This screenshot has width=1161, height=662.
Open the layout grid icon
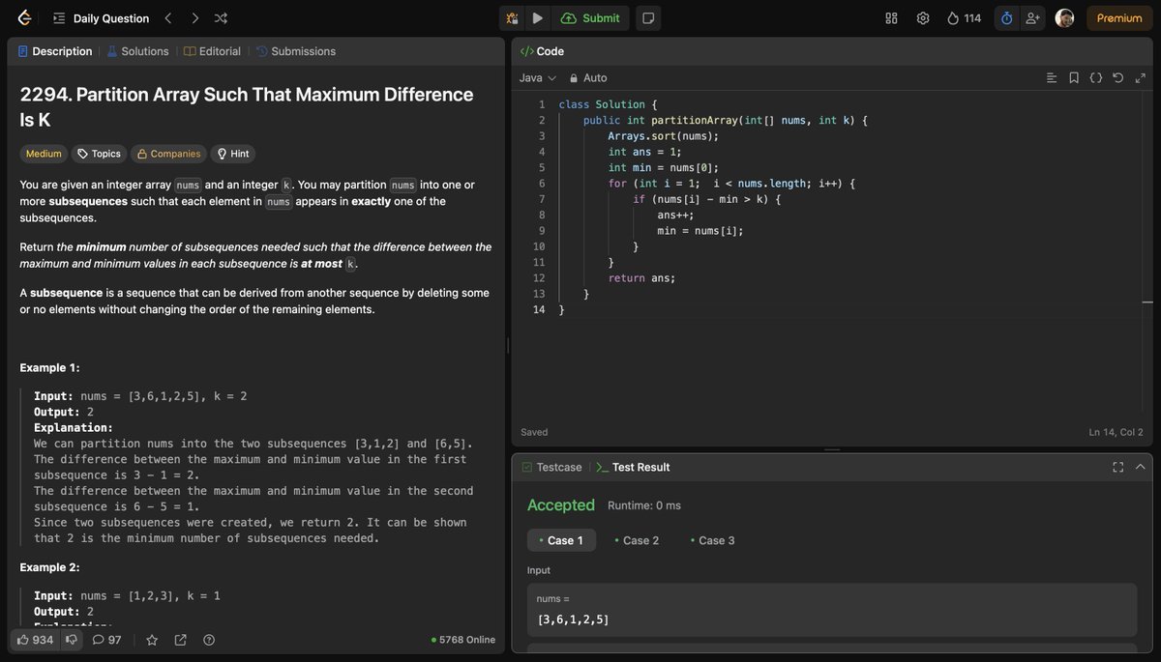pyautogui.click(x=891, y=18)
